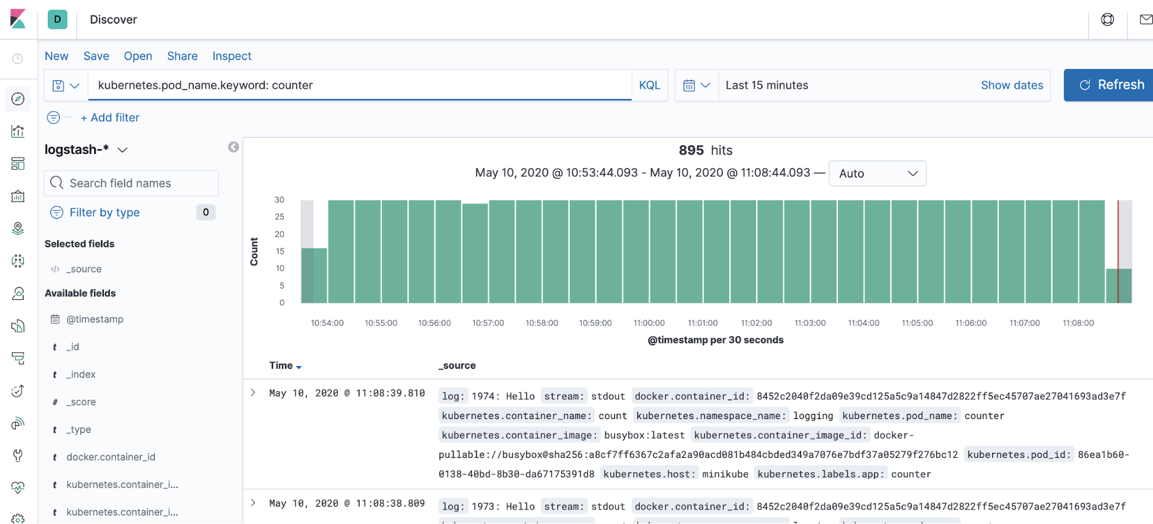Click the Refresh button
The image size is (1153, 524).
(x=1110, y=85)
